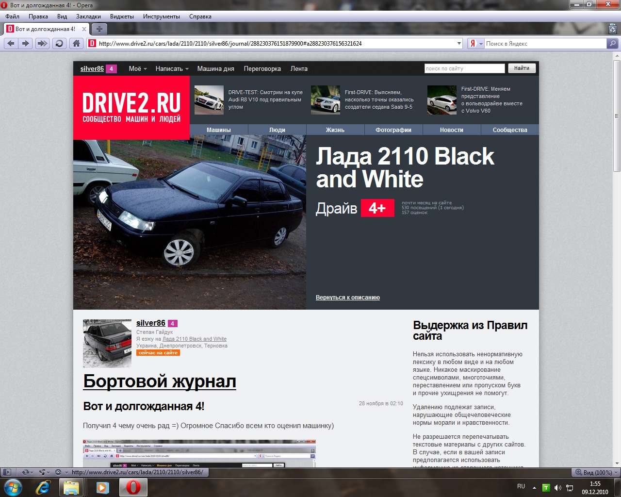The width and height of the screenshot is (621, 497).
Task: Click the Yandex search magnifier button
Action: click(x=613, y=43)
